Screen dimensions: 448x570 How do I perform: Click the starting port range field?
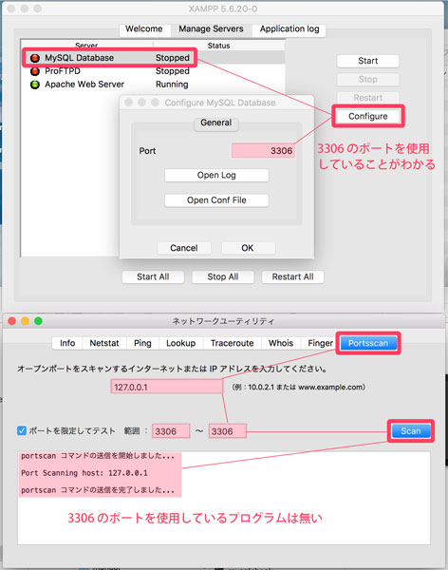point(171,431)
